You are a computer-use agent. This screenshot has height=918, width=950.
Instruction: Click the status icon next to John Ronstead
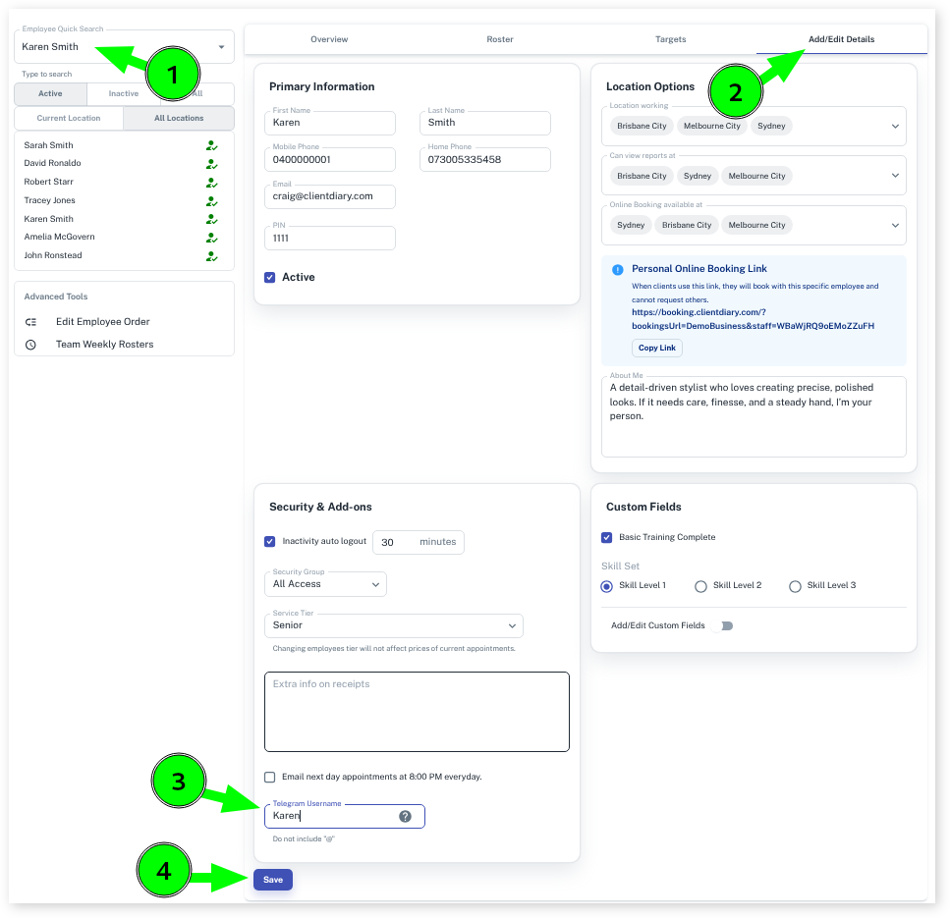[211, 256]
